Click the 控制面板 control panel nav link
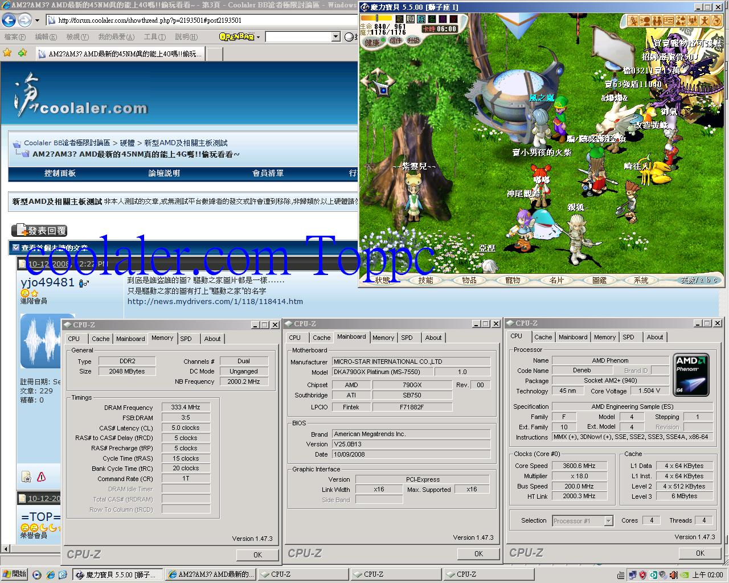Image resolution: width=729 pixels, height=583 pixels. [60, 173]
